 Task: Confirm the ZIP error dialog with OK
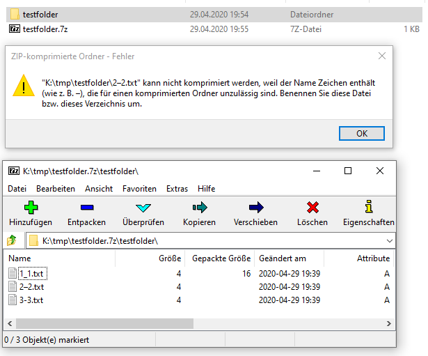(x=362, y=133)
